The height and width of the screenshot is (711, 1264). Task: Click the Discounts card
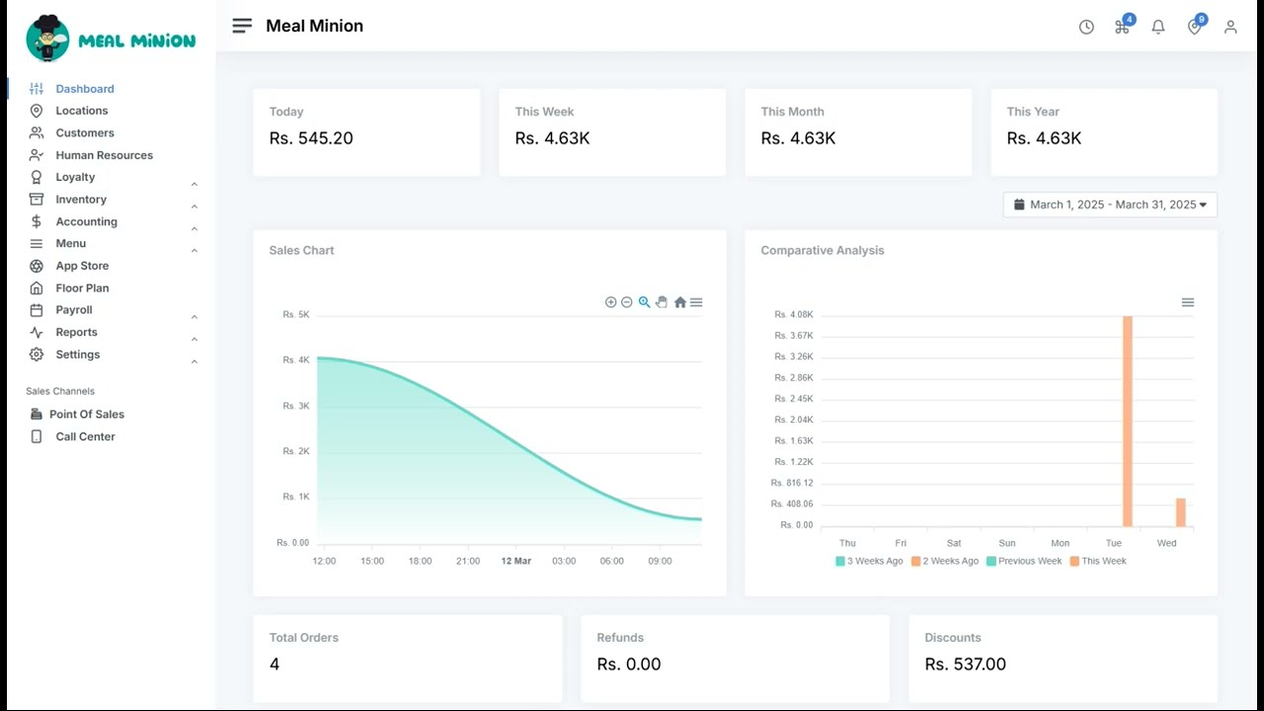[1063, 659]
